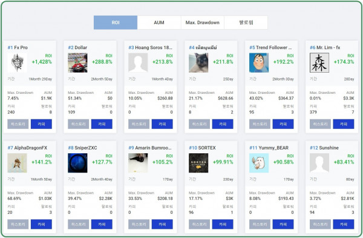View history of AlphaDragonFX
Image resolution: width=363 pixels, height=238 pixels.
(18, 224)
